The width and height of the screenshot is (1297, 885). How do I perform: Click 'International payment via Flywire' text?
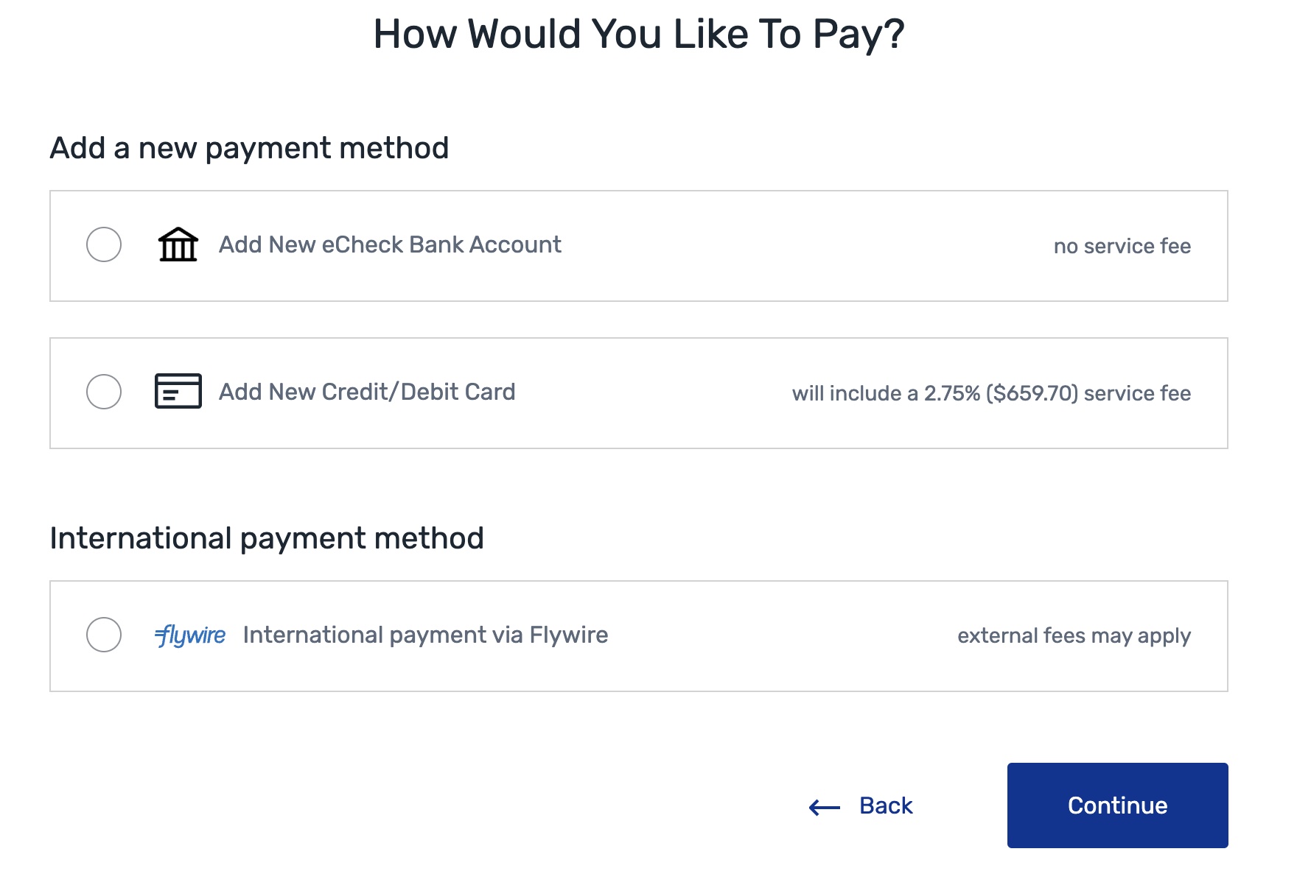[x=425, y=635]
